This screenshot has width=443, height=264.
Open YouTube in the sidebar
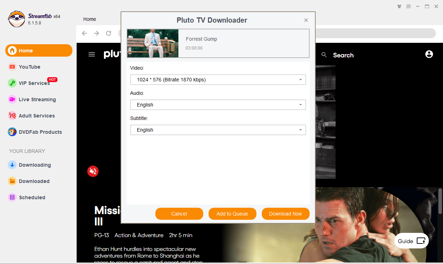[29, 67]
